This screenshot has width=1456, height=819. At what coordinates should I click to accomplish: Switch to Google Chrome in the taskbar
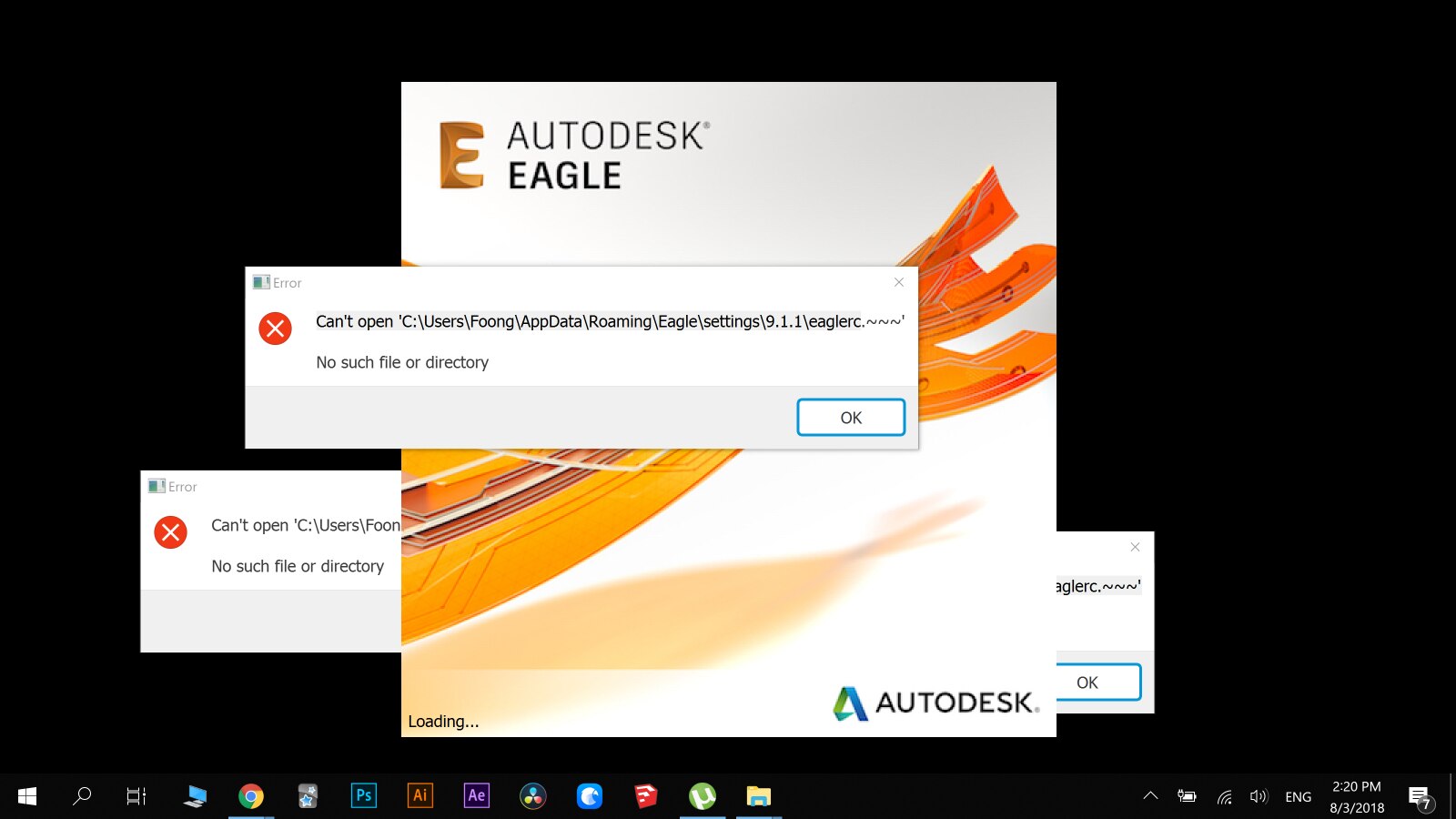click(251, 796)
